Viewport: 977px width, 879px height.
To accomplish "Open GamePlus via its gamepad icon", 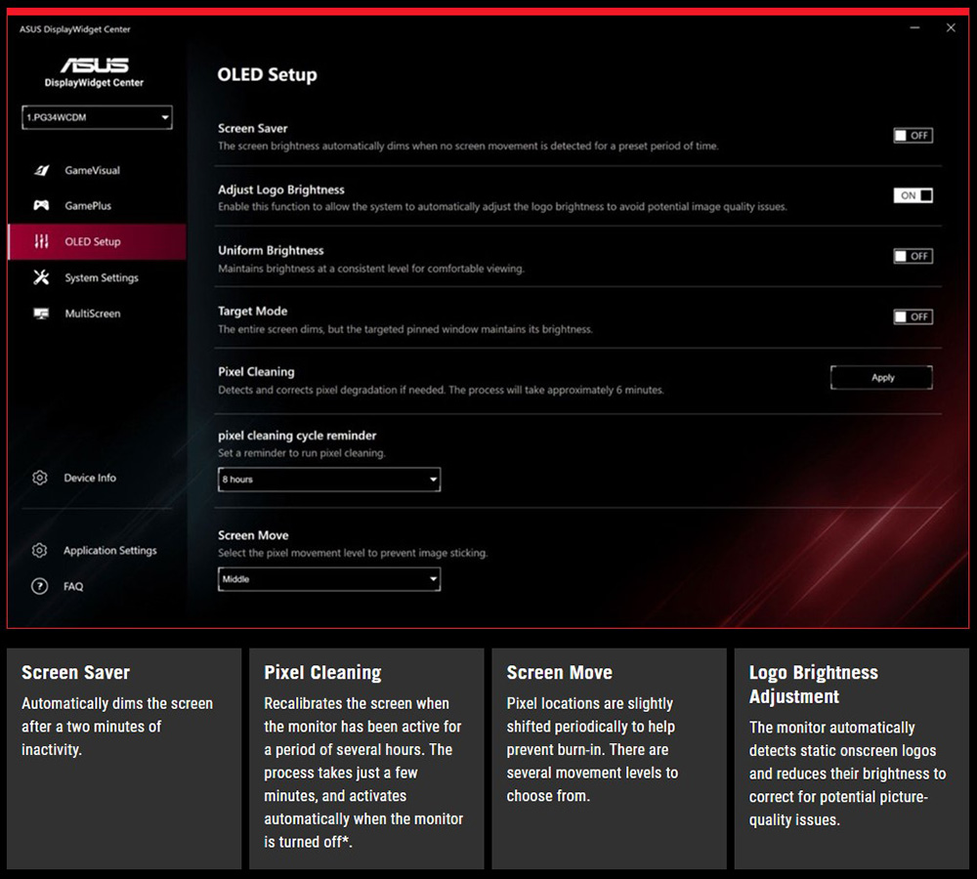I will point(40,205).
